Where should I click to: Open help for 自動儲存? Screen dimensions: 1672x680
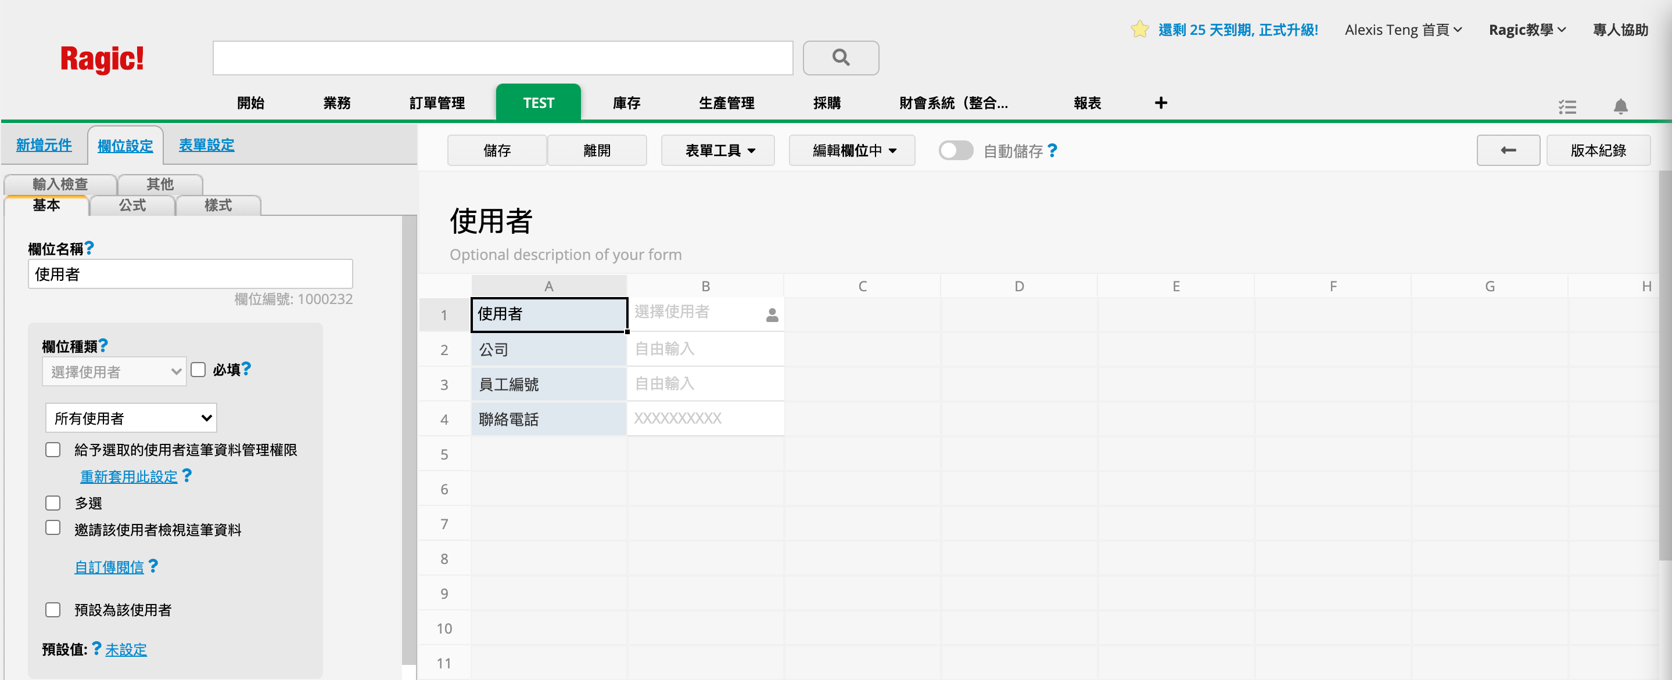pyautogui.click(x=1052, y=150)
